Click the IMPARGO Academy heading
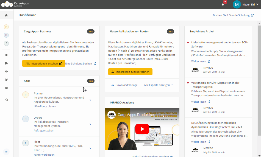261x157 pixels. click(x=122, y=103)
